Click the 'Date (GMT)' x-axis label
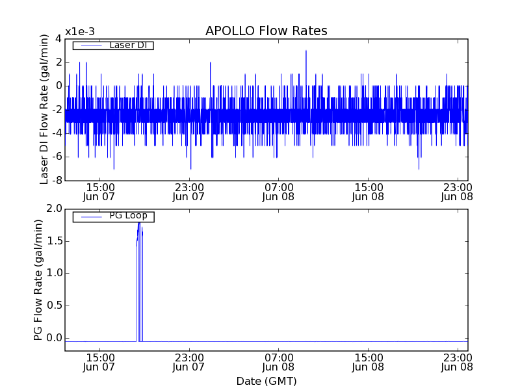The image size is (520, 390). coord(266,381)
